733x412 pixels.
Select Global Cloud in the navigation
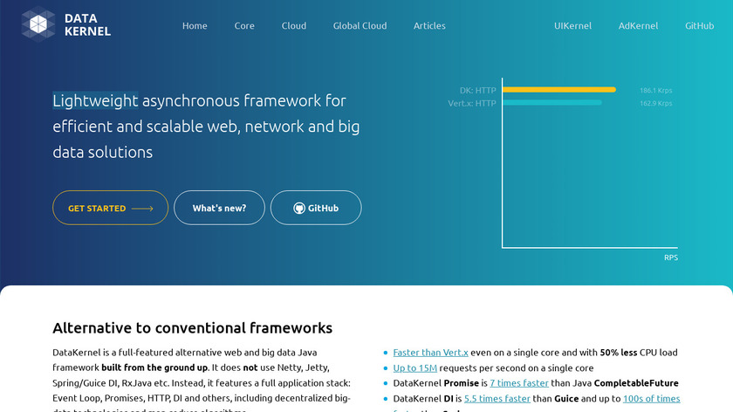[x=360, y=25]
